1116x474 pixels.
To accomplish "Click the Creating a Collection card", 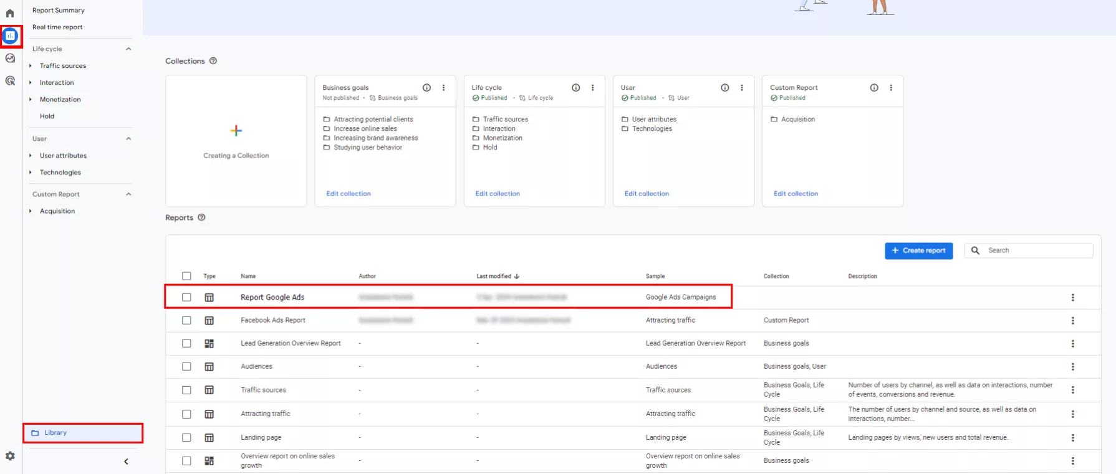I will (236, 141).
